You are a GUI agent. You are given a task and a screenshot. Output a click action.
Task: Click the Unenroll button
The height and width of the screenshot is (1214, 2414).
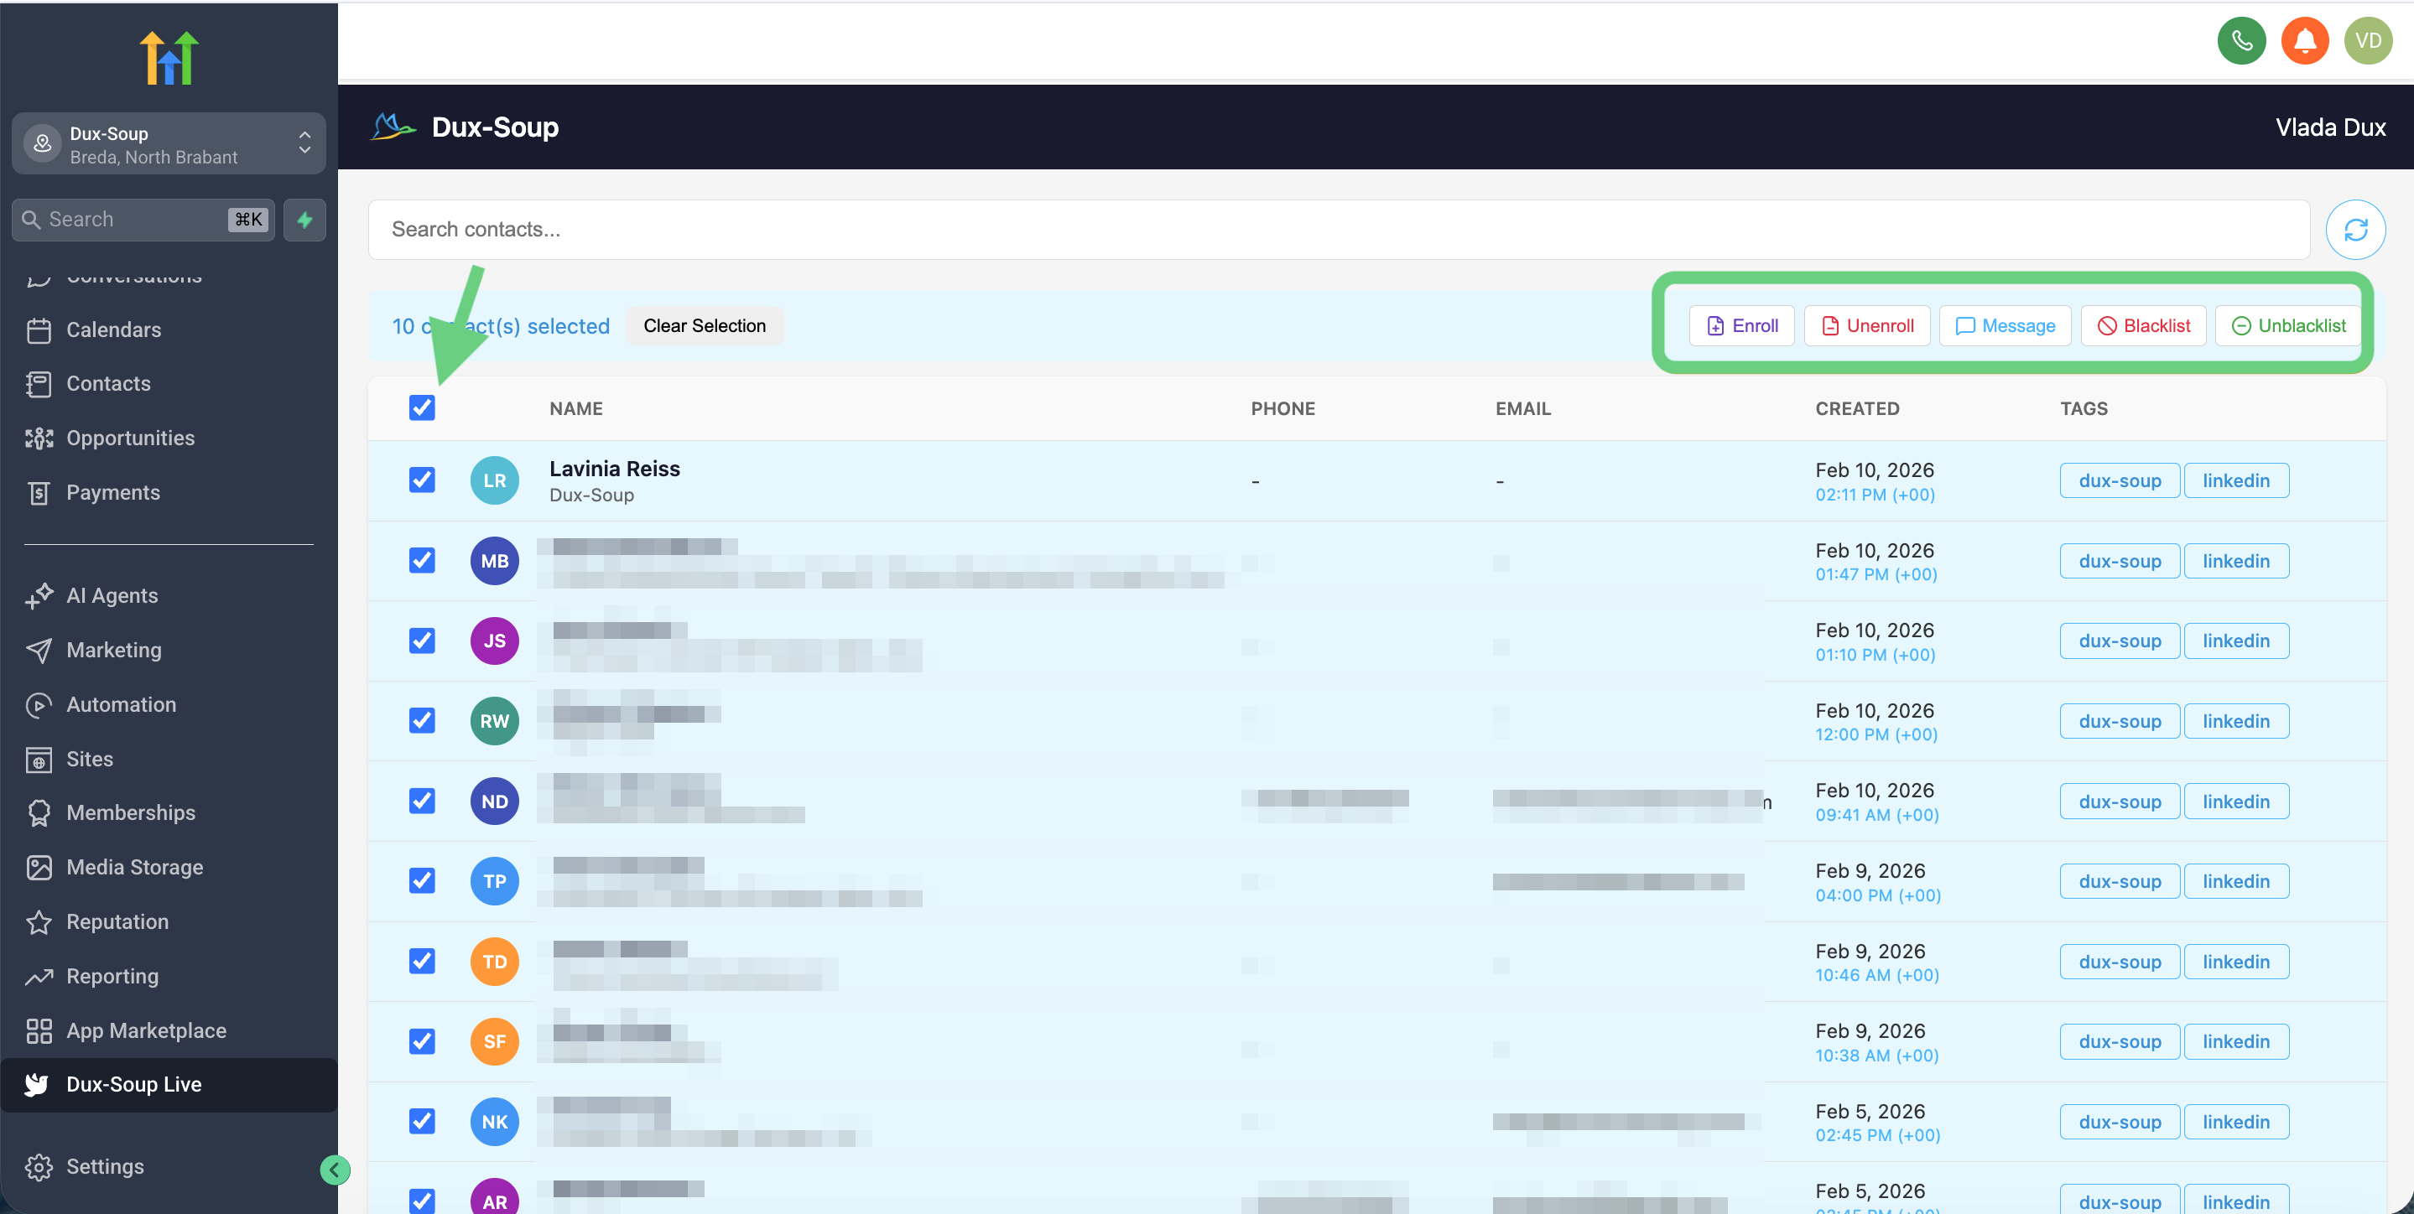coord(1867,326)
